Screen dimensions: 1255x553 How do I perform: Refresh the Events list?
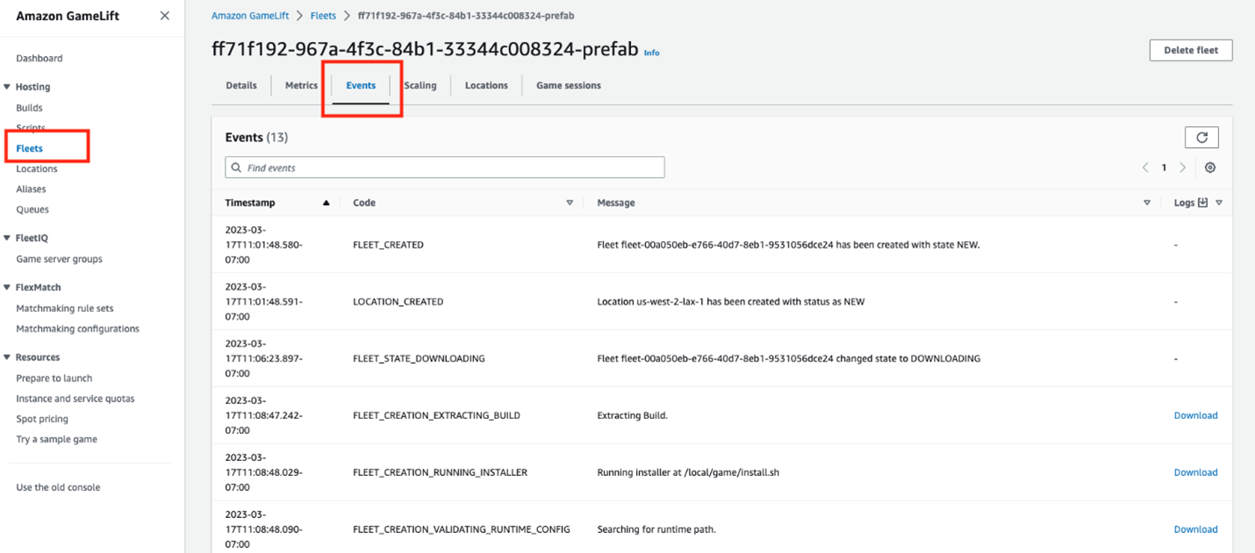click(1201, 138)
